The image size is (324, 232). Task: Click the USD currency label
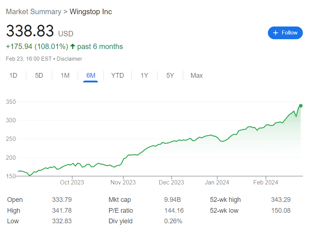[66, 33]
